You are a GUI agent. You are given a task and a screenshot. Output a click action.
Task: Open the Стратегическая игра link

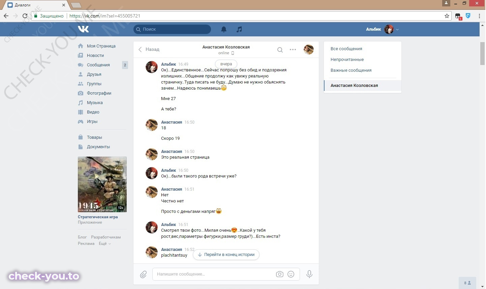[x=98, y=217]
